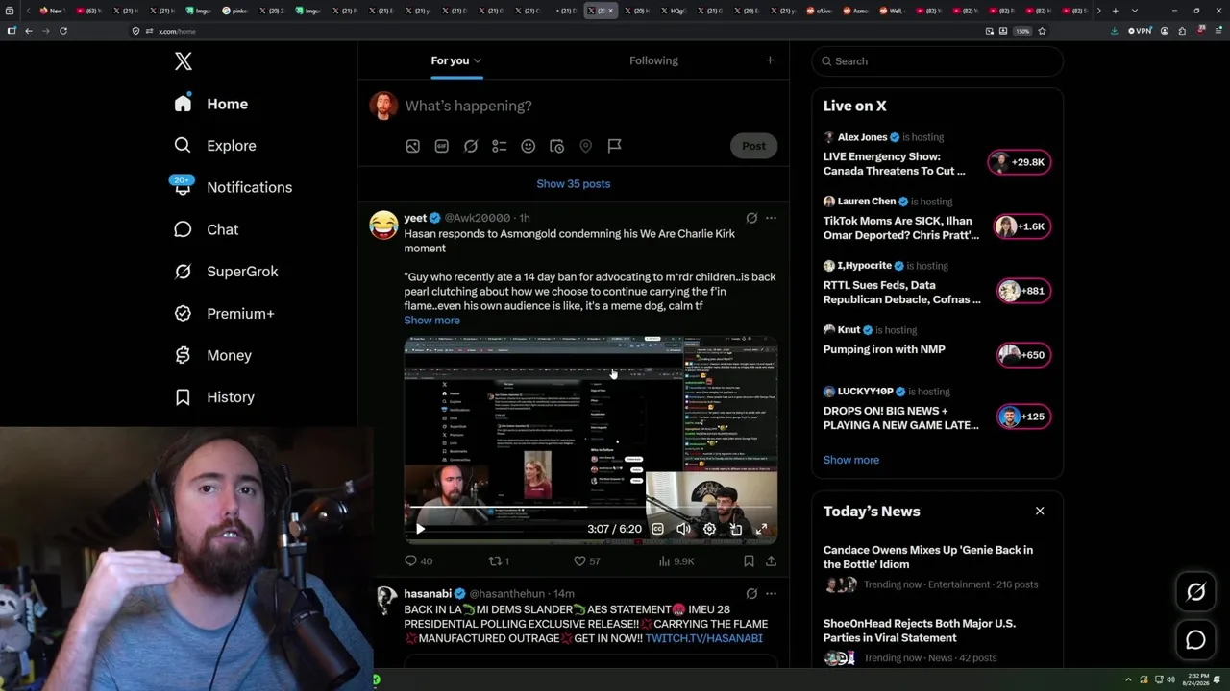
Task: Click the X search field
Action: point(938,61)
